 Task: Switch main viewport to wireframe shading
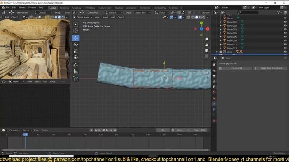pyautogui.click(x=193, y=17)
